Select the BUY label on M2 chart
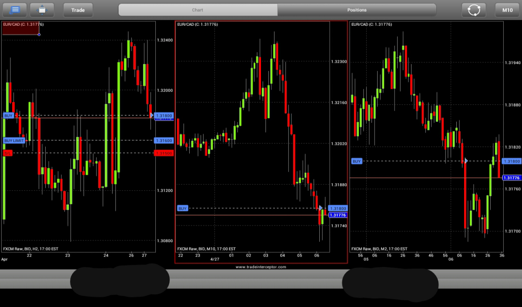 [357, 161]
